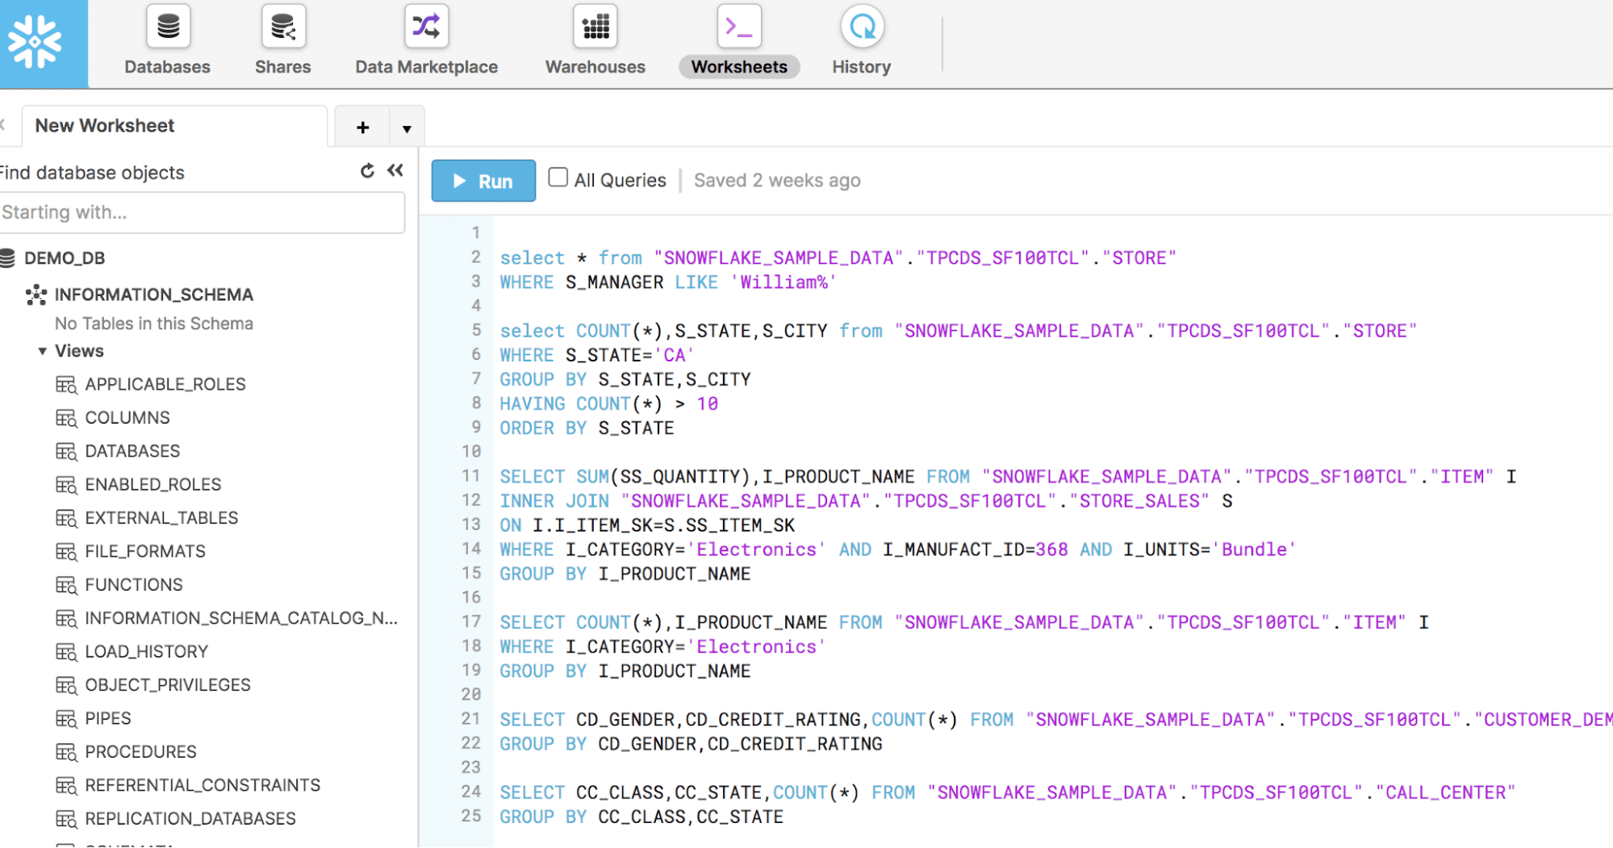Click the LOAD_HISTORY view icon
The height and width of the screenshot is (848, 1613).
click(x=66, y=652)
